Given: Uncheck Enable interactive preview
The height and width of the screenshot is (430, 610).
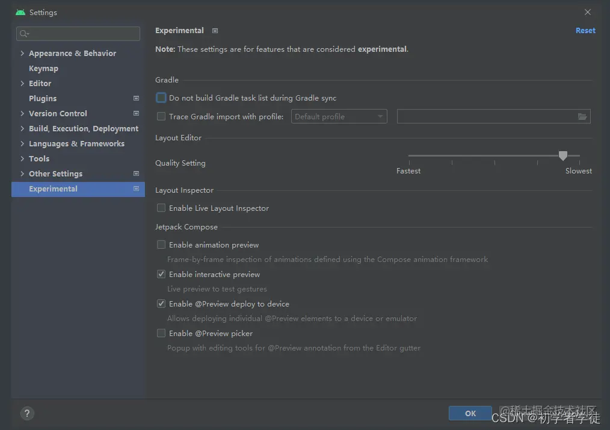Looking at the screenshot, I should click(161, 274).
